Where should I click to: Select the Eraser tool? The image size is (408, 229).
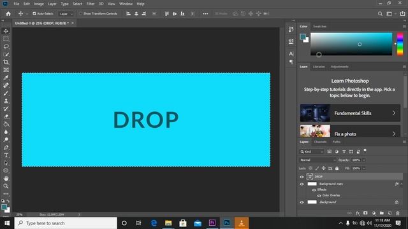point(6,116)
